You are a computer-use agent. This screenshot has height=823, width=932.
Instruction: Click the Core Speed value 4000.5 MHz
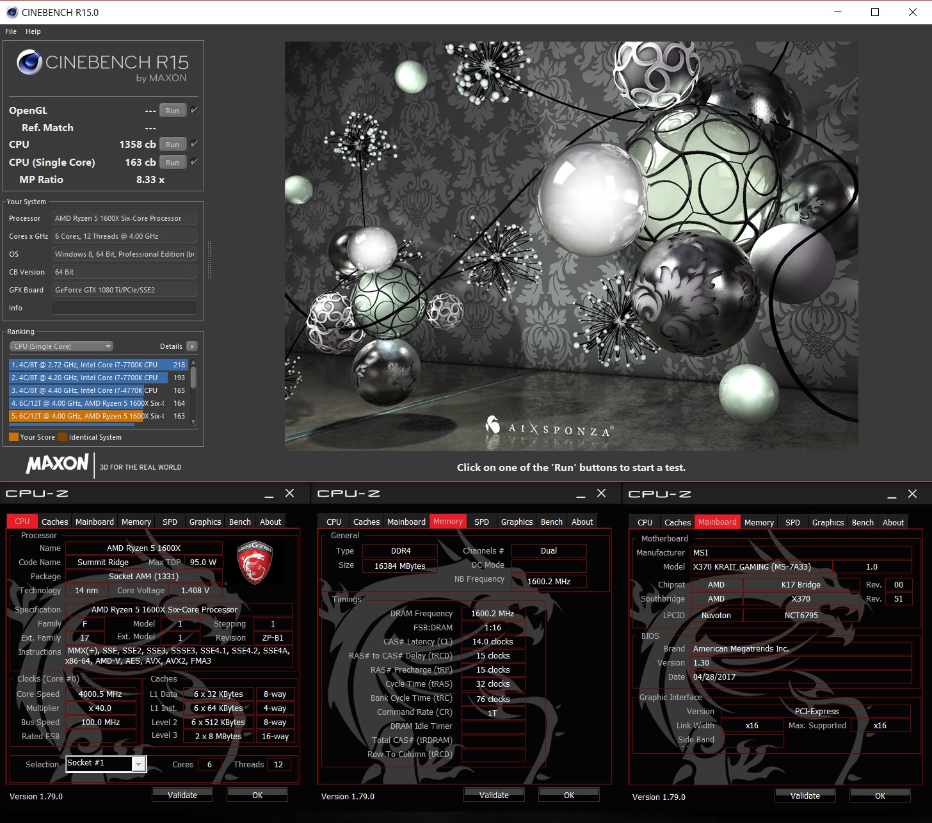(x=100, y=694)
